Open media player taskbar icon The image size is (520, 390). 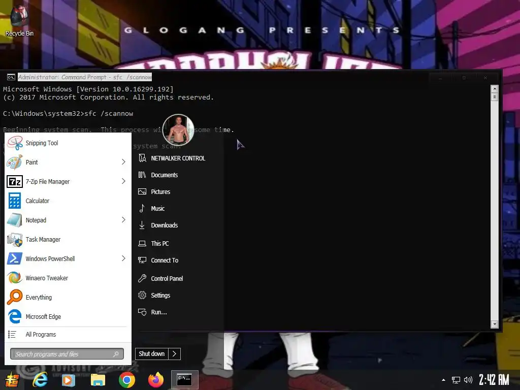(69, 380)
